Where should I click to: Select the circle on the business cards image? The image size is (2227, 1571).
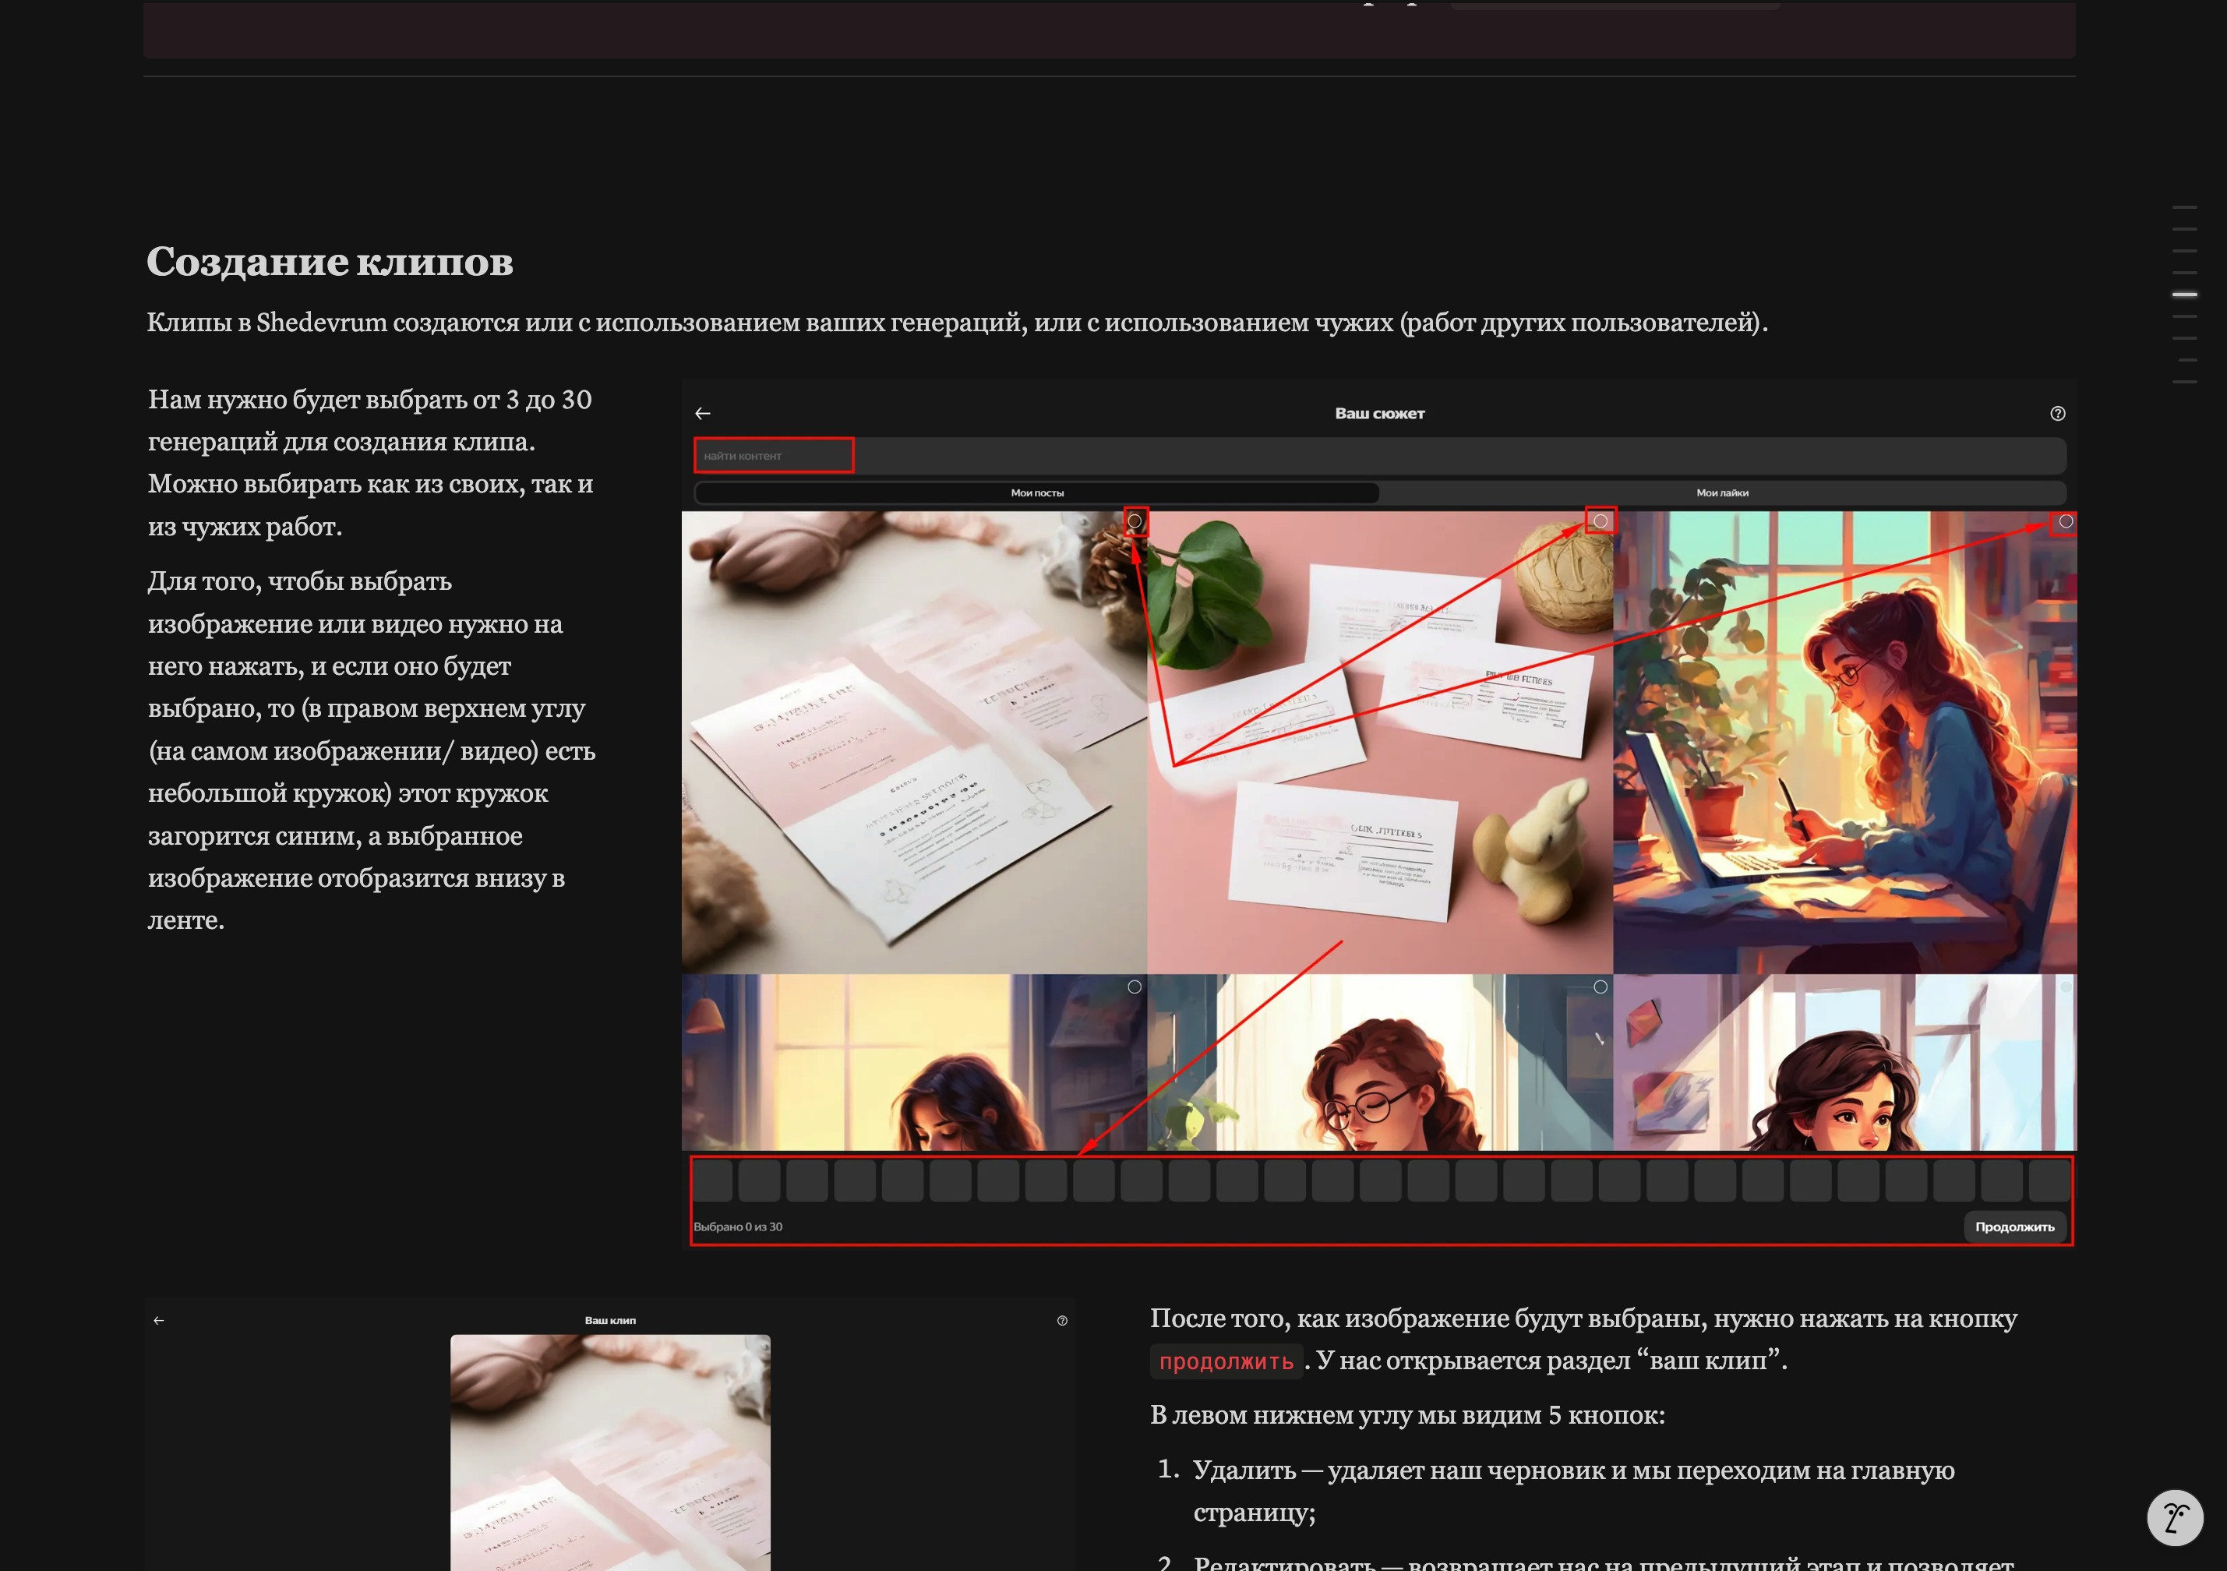tap(1601, 522)
